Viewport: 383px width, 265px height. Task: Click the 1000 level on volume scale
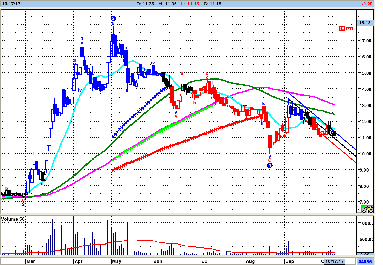[x=366, y=223]
